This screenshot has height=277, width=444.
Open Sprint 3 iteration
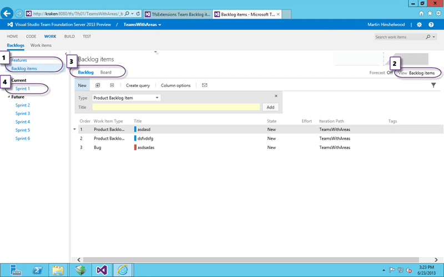23,114
